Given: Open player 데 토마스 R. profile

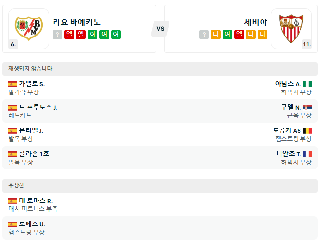Looking at the screenshot, I should (x=36, y=201).
